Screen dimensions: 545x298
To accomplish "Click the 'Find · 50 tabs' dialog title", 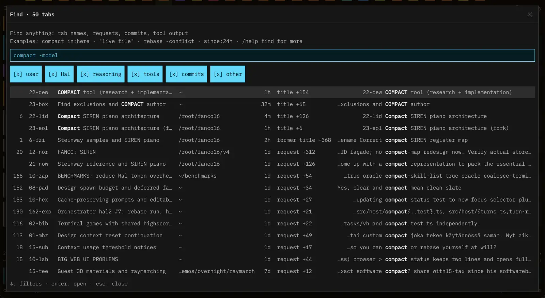I will 32,14.
